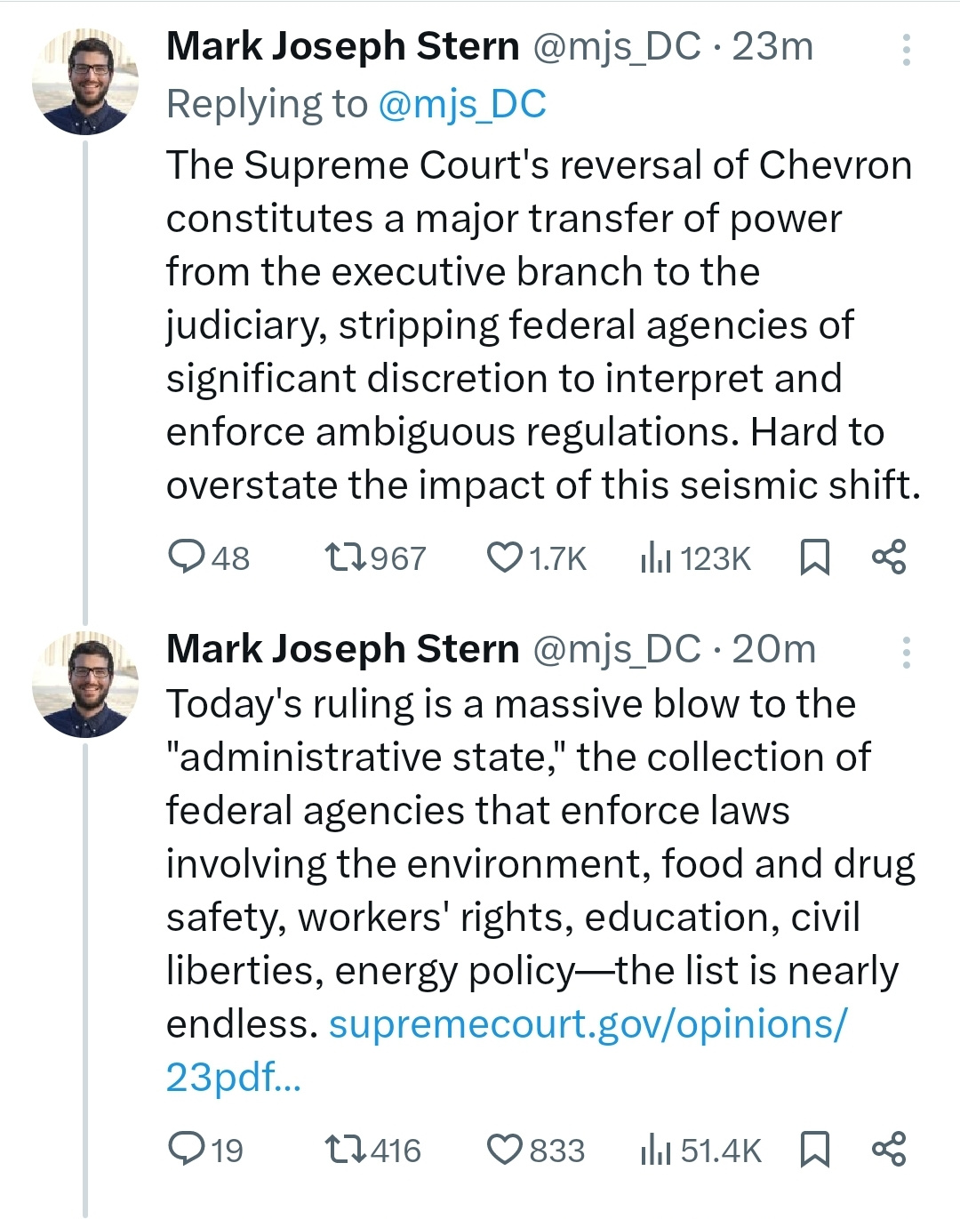This screenshot has width=960, height=1219.
Task: Open profile photo on the 20m tweet
Action: pos(85,685)
